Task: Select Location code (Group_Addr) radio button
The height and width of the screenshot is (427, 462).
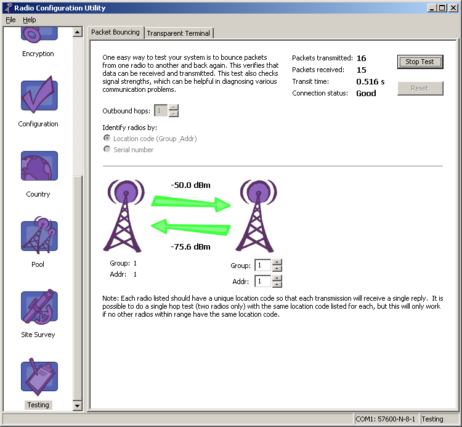Action: pos(107,138)
